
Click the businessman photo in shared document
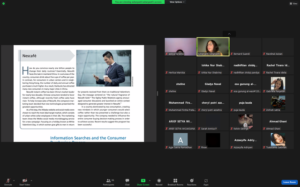coord(104,68)
